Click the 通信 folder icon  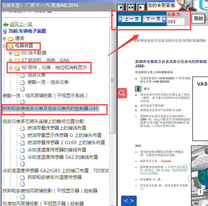click(x=10, y=39)
